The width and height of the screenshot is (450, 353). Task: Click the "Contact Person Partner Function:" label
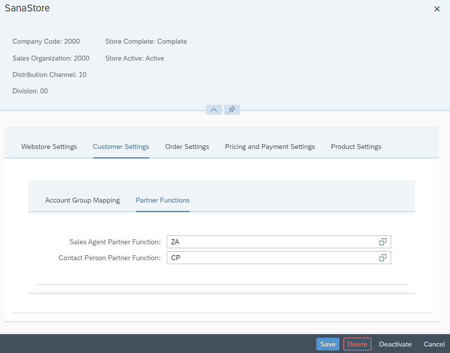[110, 258]
